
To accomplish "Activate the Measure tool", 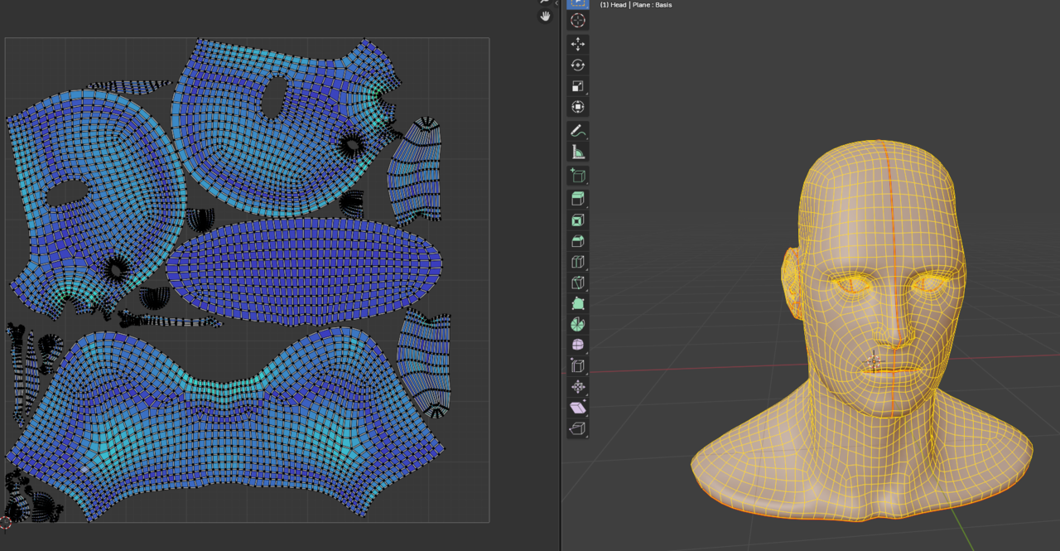I will pos(578,152).
